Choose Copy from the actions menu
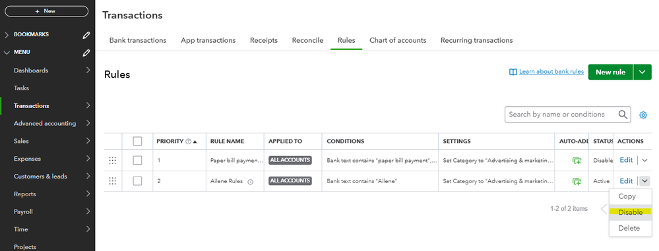 (x=630, y=196)
